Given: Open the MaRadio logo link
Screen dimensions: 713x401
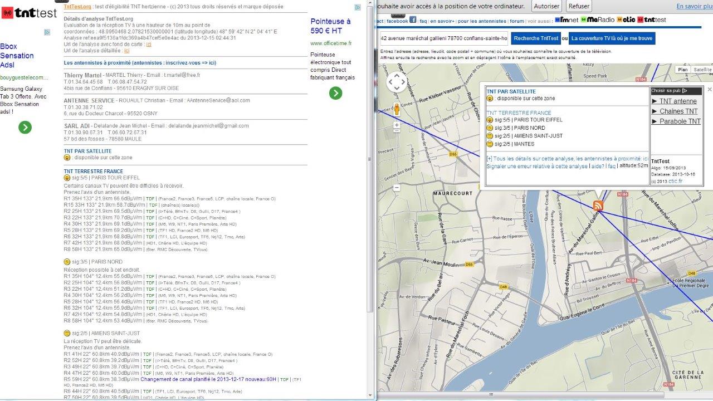Looking at the screenshot, I should 597,20.
